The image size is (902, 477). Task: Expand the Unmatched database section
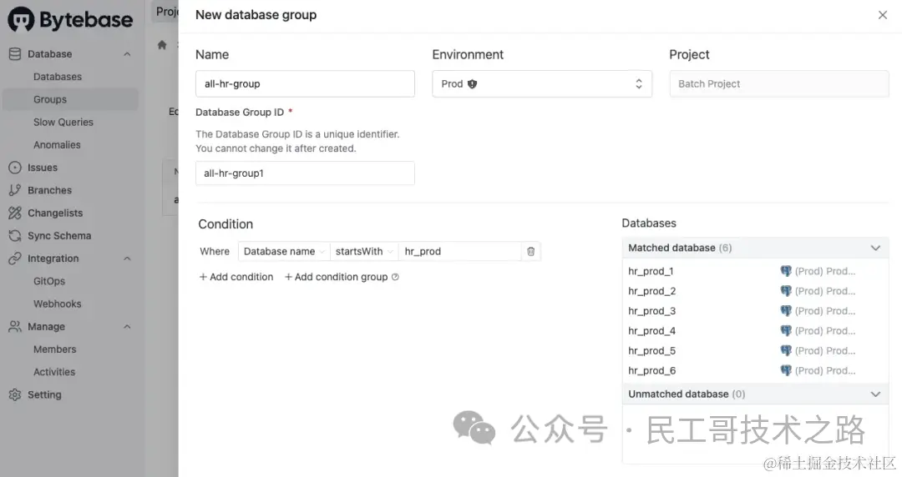tap(874, 394)
